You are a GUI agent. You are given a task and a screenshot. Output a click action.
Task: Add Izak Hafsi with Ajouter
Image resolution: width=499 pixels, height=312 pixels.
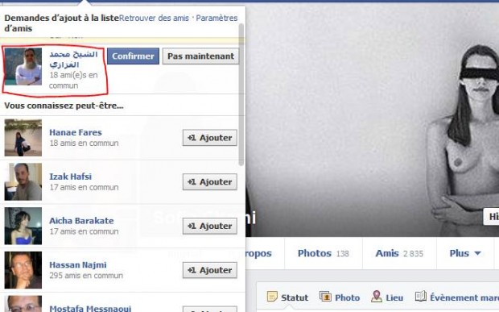click(210, 181)
